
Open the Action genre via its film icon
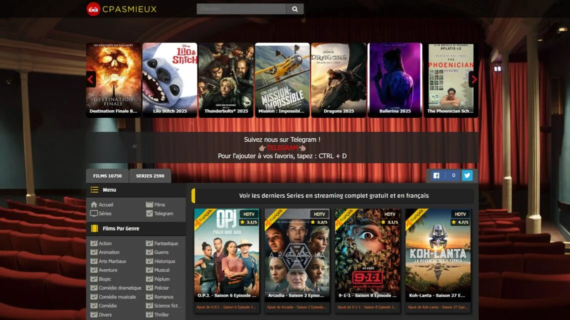pyautogui.click(x=93, y=243)
